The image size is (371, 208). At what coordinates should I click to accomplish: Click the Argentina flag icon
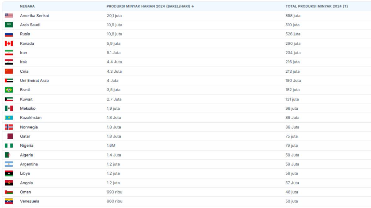[9, 164]
